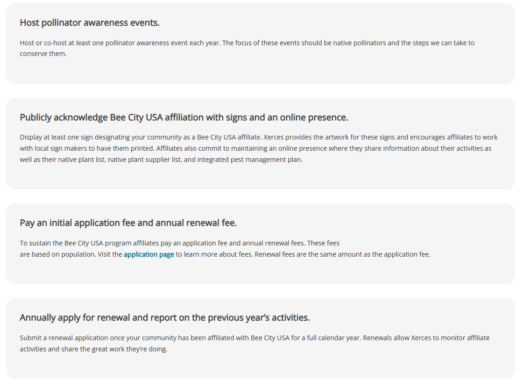
Task: Click the 'conserve them.' text in the first card
Action: (x=43, y=54)
